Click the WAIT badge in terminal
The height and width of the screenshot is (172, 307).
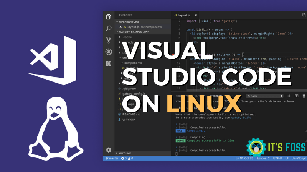[x=180, y=131]
